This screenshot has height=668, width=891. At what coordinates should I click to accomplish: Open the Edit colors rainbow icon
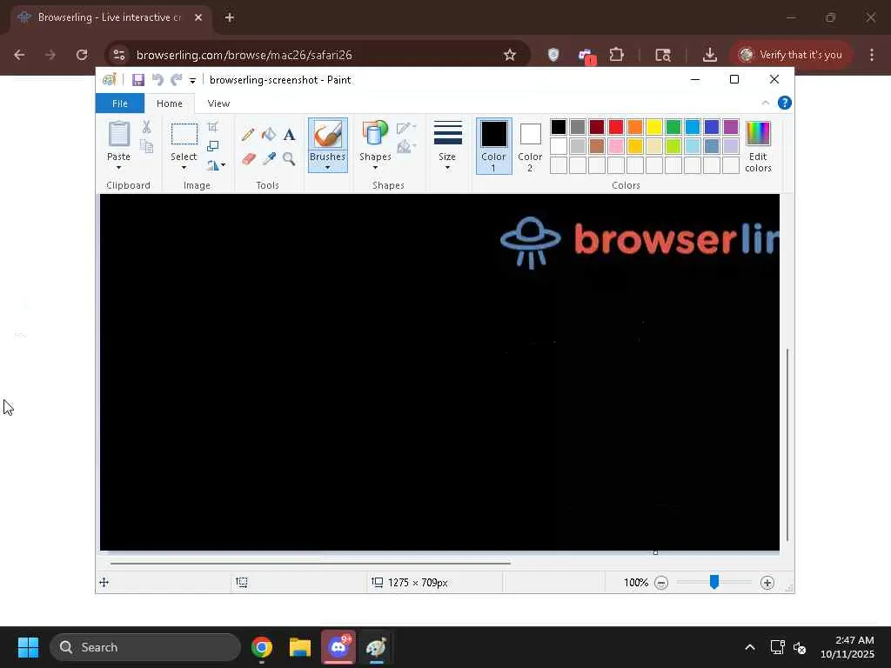click(758, 133)
